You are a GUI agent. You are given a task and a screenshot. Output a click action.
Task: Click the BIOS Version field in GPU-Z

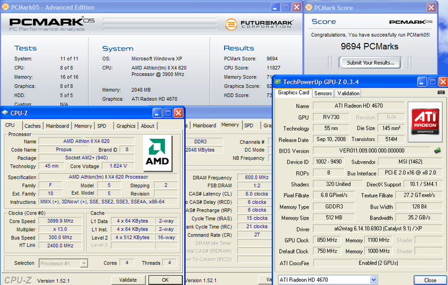point(371,151)
